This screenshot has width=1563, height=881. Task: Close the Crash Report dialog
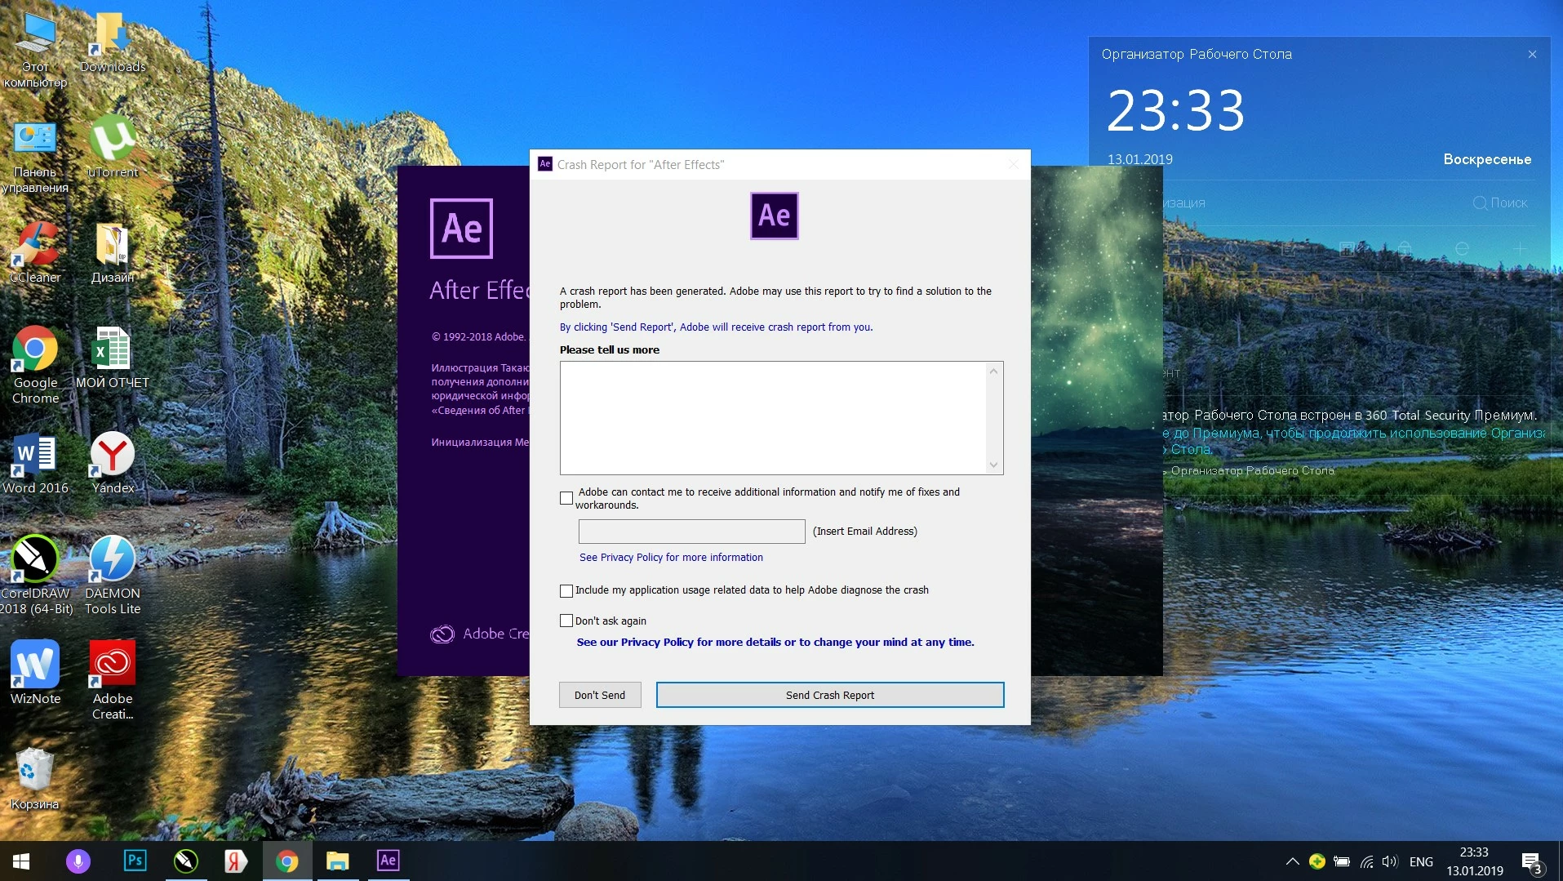[x=1013, y=164]
